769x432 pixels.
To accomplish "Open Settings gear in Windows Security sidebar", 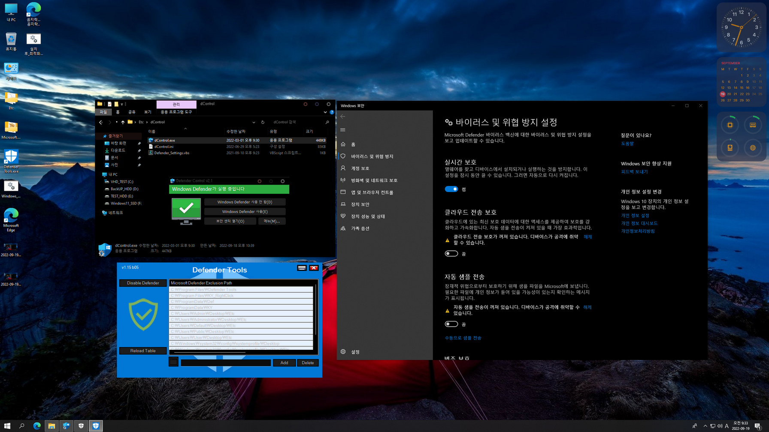I will pos(343,352).
